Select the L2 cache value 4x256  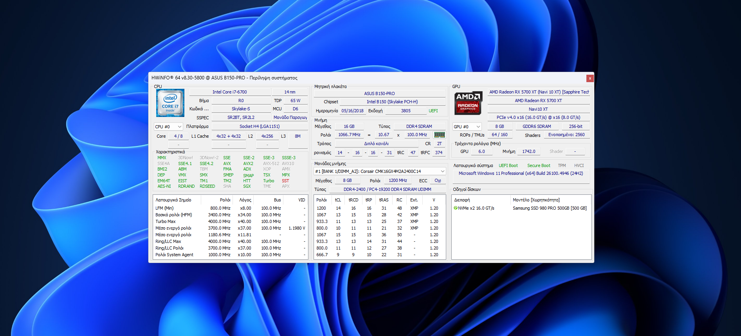coord(267,136)
